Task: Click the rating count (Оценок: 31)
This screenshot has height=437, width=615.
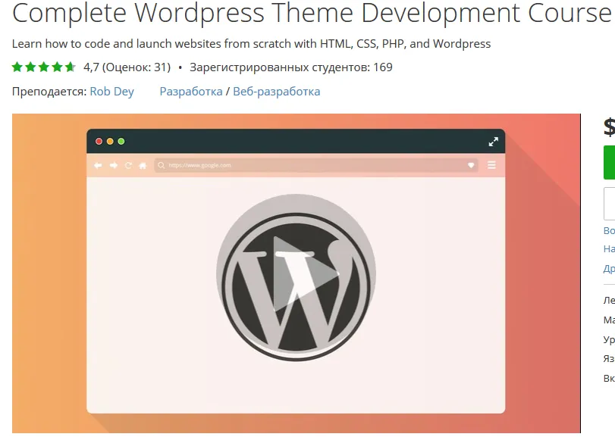Action: (136, 67)
